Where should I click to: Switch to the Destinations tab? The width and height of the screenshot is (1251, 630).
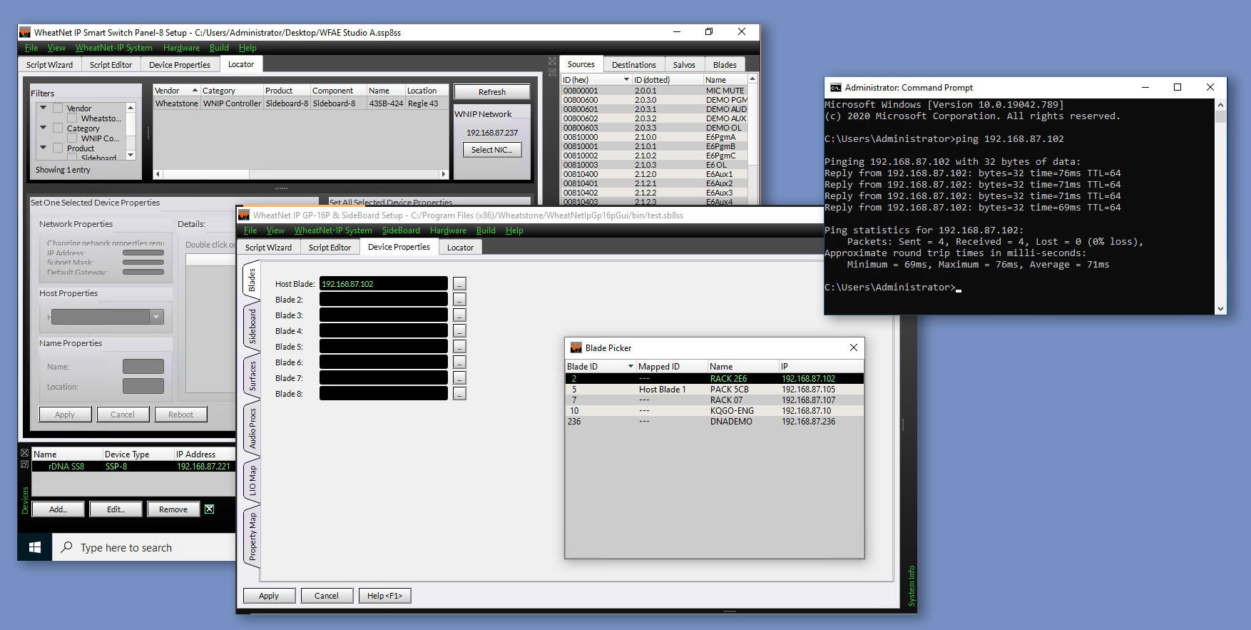click(x=634, y=64)
